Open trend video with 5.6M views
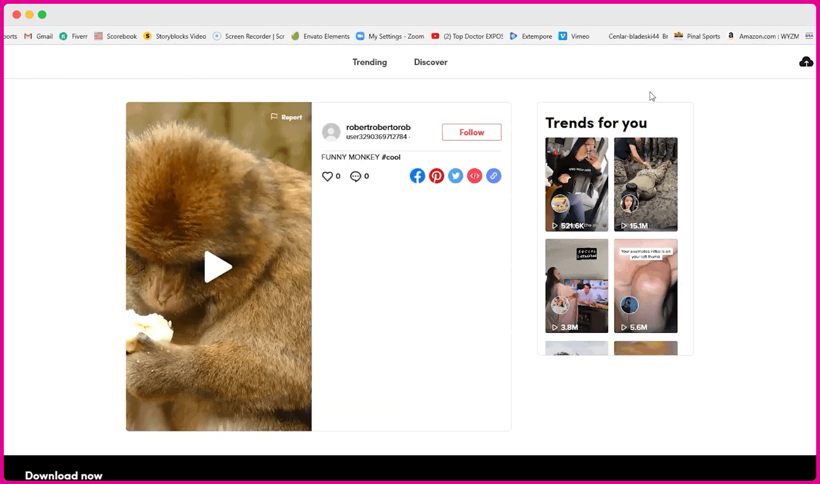The image size is (820, 484). click(x=645, y=285)
